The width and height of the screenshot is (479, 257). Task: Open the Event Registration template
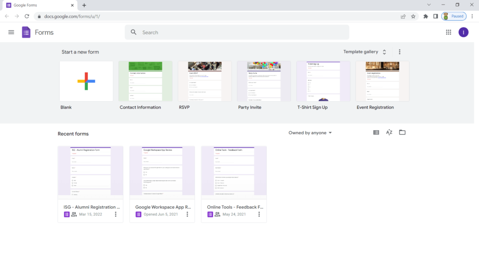point(383,81)
